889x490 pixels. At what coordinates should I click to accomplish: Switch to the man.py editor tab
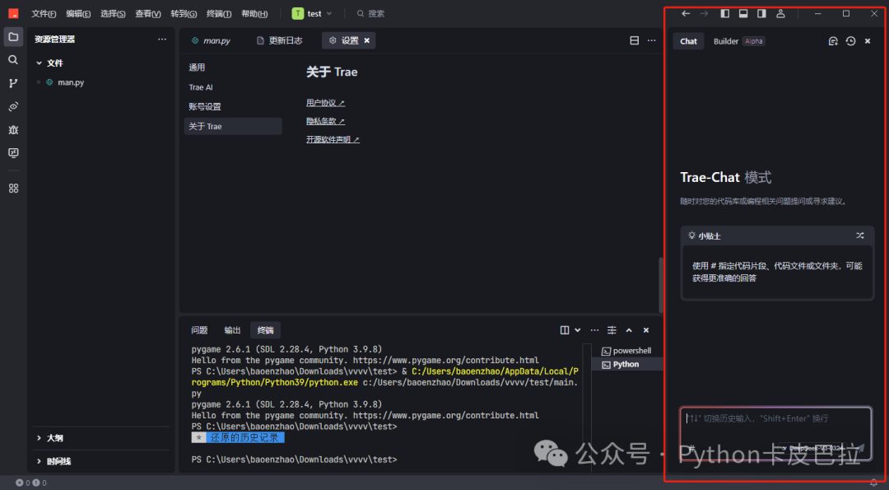coord(212,41)
